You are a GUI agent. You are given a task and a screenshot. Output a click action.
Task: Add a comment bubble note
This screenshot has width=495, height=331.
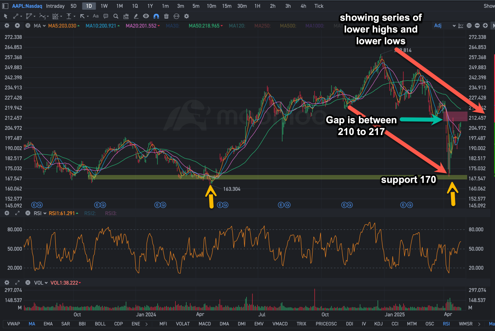pos(106,16)
